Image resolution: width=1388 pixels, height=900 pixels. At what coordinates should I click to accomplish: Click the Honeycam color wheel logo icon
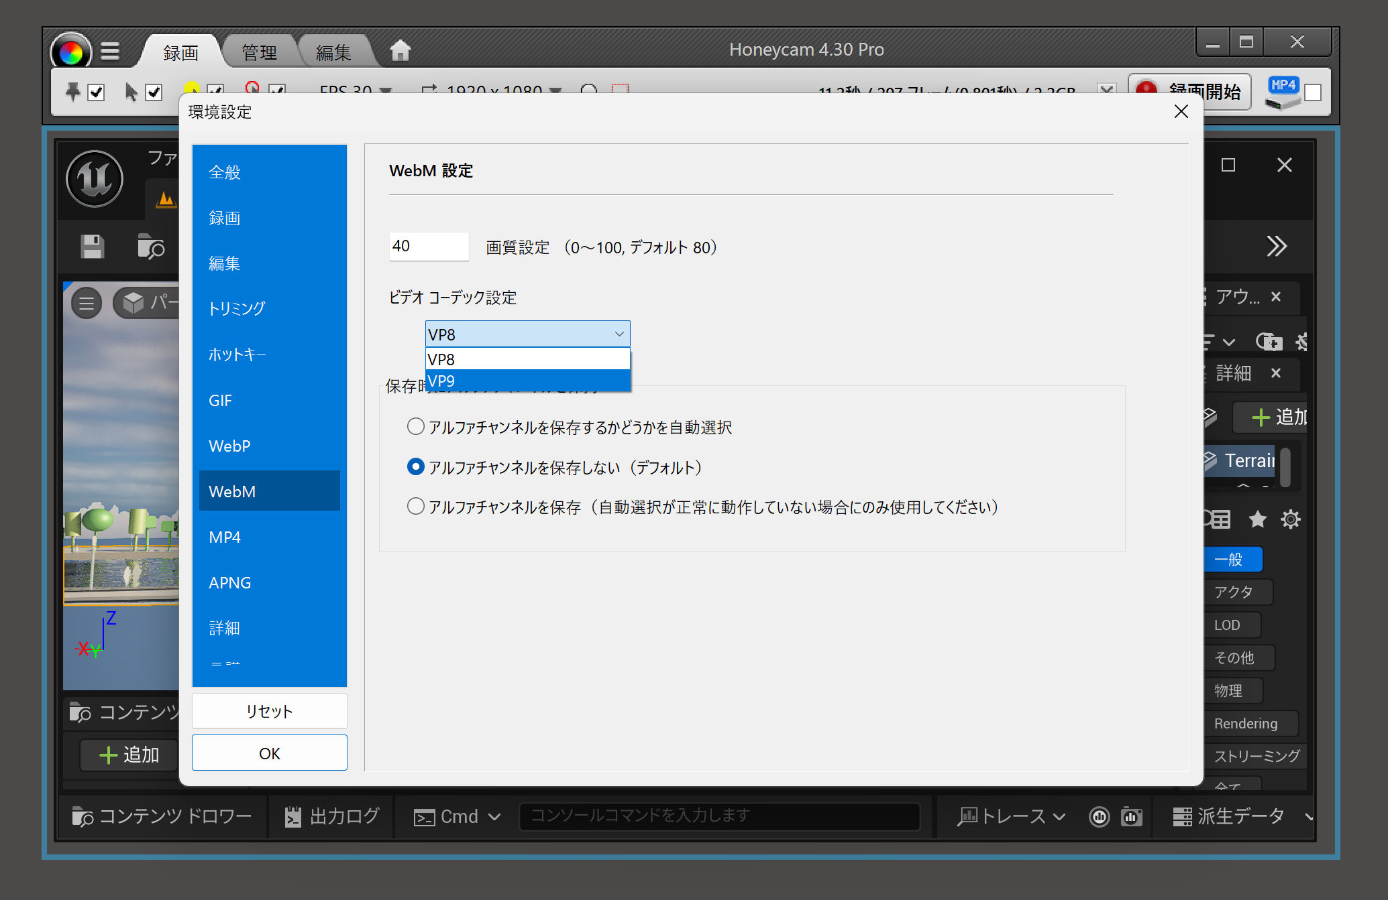(70, 52)
